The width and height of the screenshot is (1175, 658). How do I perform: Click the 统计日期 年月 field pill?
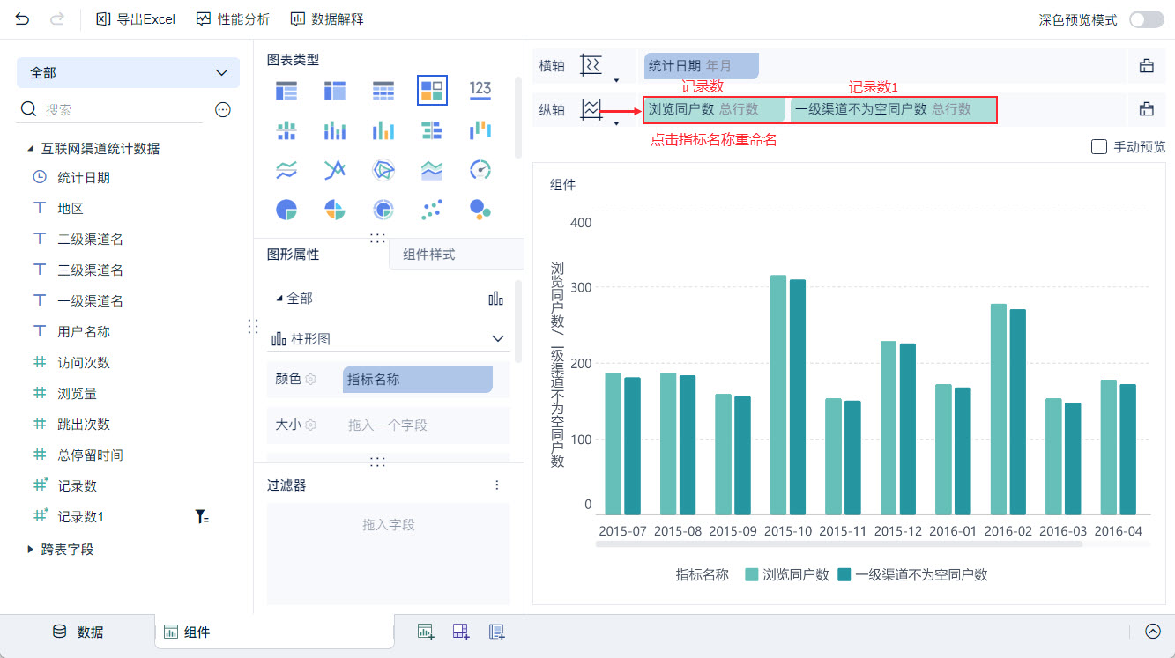coord(701,65)
